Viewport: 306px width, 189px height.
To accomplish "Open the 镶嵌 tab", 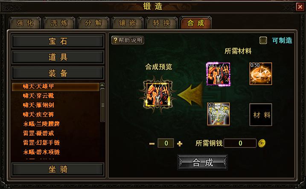I will tap(128, 23).
